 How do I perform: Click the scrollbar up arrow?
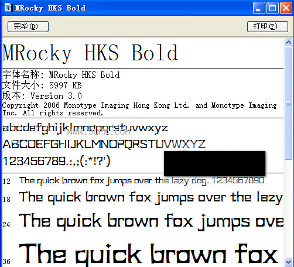(x=289, y=42)
